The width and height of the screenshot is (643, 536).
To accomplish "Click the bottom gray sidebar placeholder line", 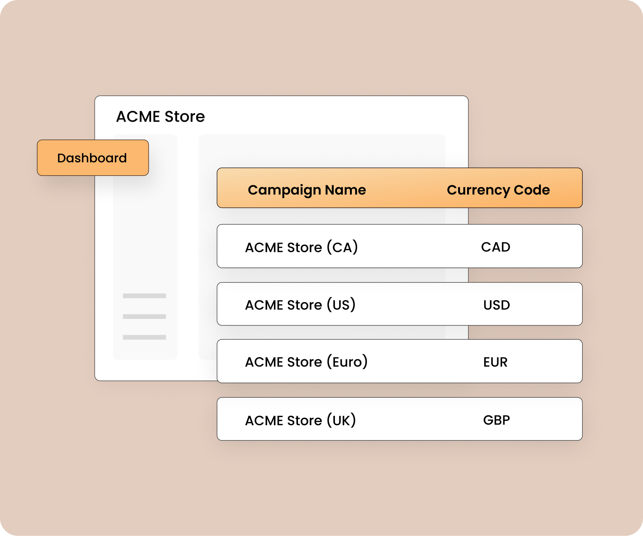I will [144, 337].
